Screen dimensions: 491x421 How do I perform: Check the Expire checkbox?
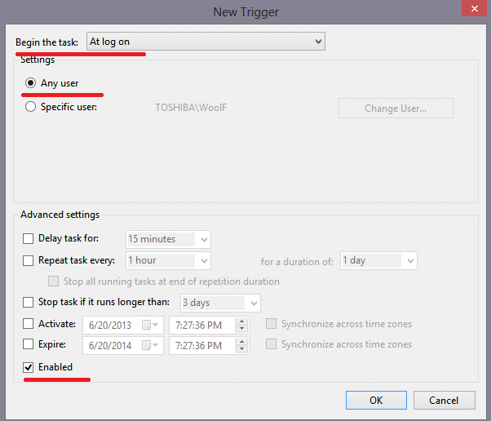(29, 344)
